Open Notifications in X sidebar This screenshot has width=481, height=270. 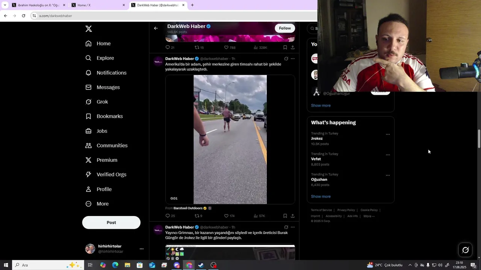(x=106, y=73)
